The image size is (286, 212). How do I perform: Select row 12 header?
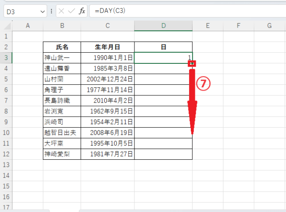6,154
